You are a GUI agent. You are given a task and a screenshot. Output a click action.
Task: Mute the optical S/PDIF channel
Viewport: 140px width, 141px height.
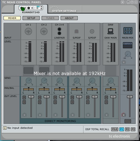coord(72,98)
